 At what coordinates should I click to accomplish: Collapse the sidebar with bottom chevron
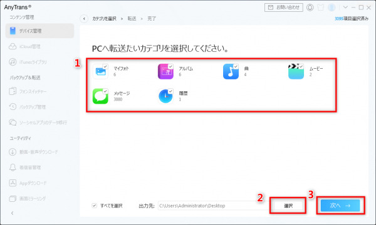click(x=13, y=213)
